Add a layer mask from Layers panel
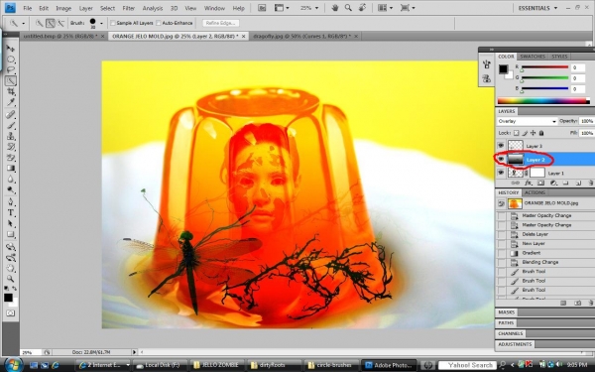595x372 pixels. [540, 183]
